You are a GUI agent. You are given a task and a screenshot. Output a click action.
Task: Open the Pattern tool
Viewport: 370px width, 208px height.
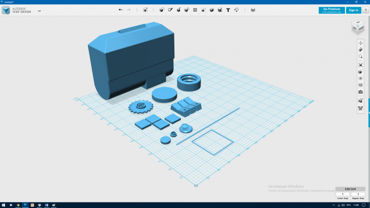coord(195,10)
